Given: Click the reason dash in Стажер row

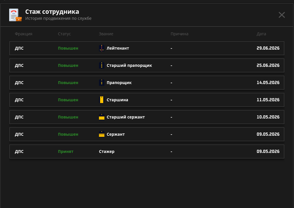Looking at the screenshot, I should 171,152.
